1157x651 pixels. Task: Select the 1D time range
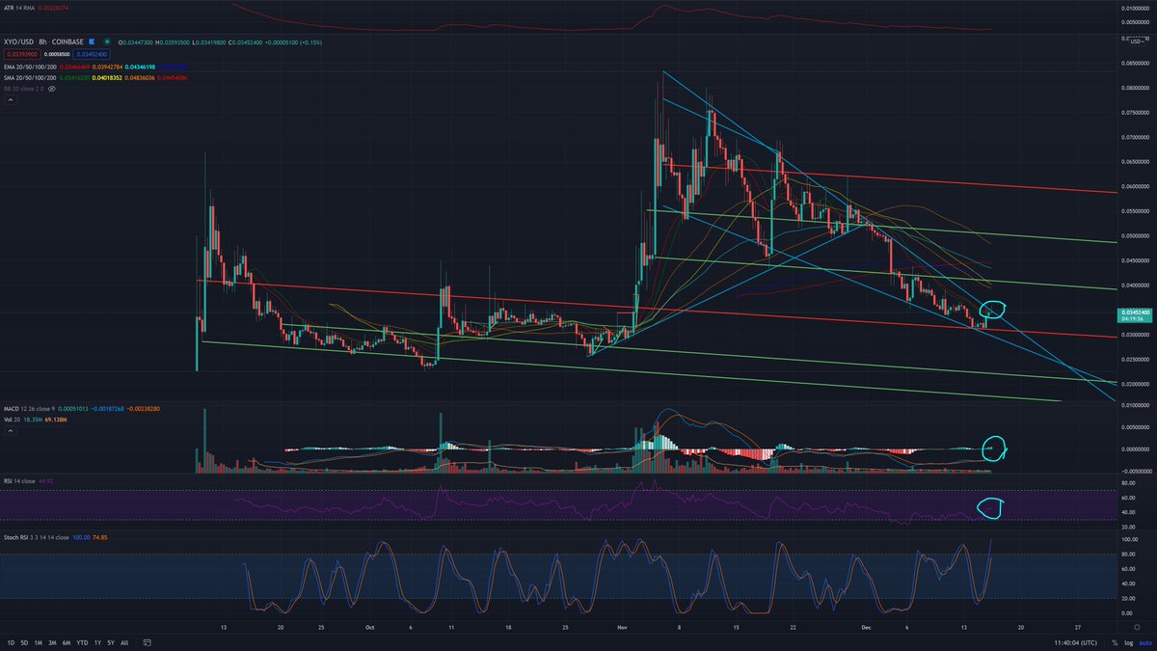(11, 642)
